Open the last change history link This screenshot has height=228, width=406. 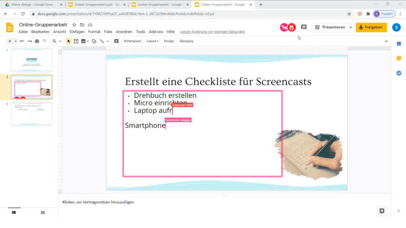click(x=213, y=32)
